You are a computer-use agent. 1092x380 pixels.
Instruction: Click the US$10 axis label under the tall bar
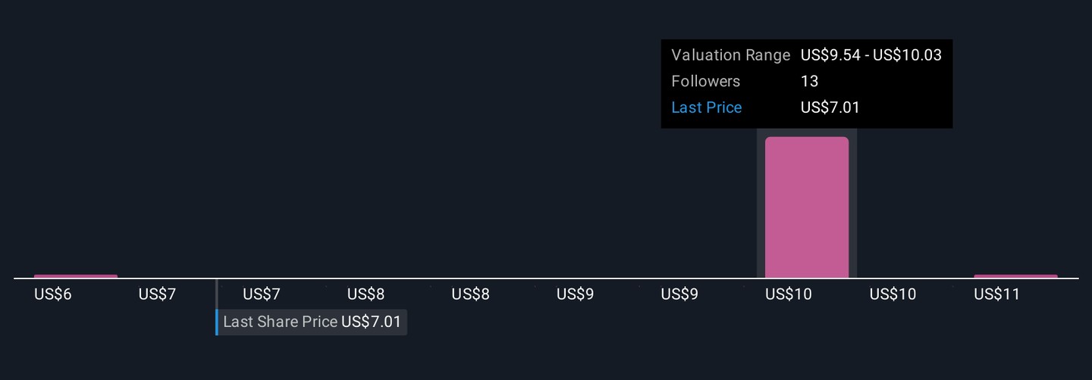tap(788, 294)
